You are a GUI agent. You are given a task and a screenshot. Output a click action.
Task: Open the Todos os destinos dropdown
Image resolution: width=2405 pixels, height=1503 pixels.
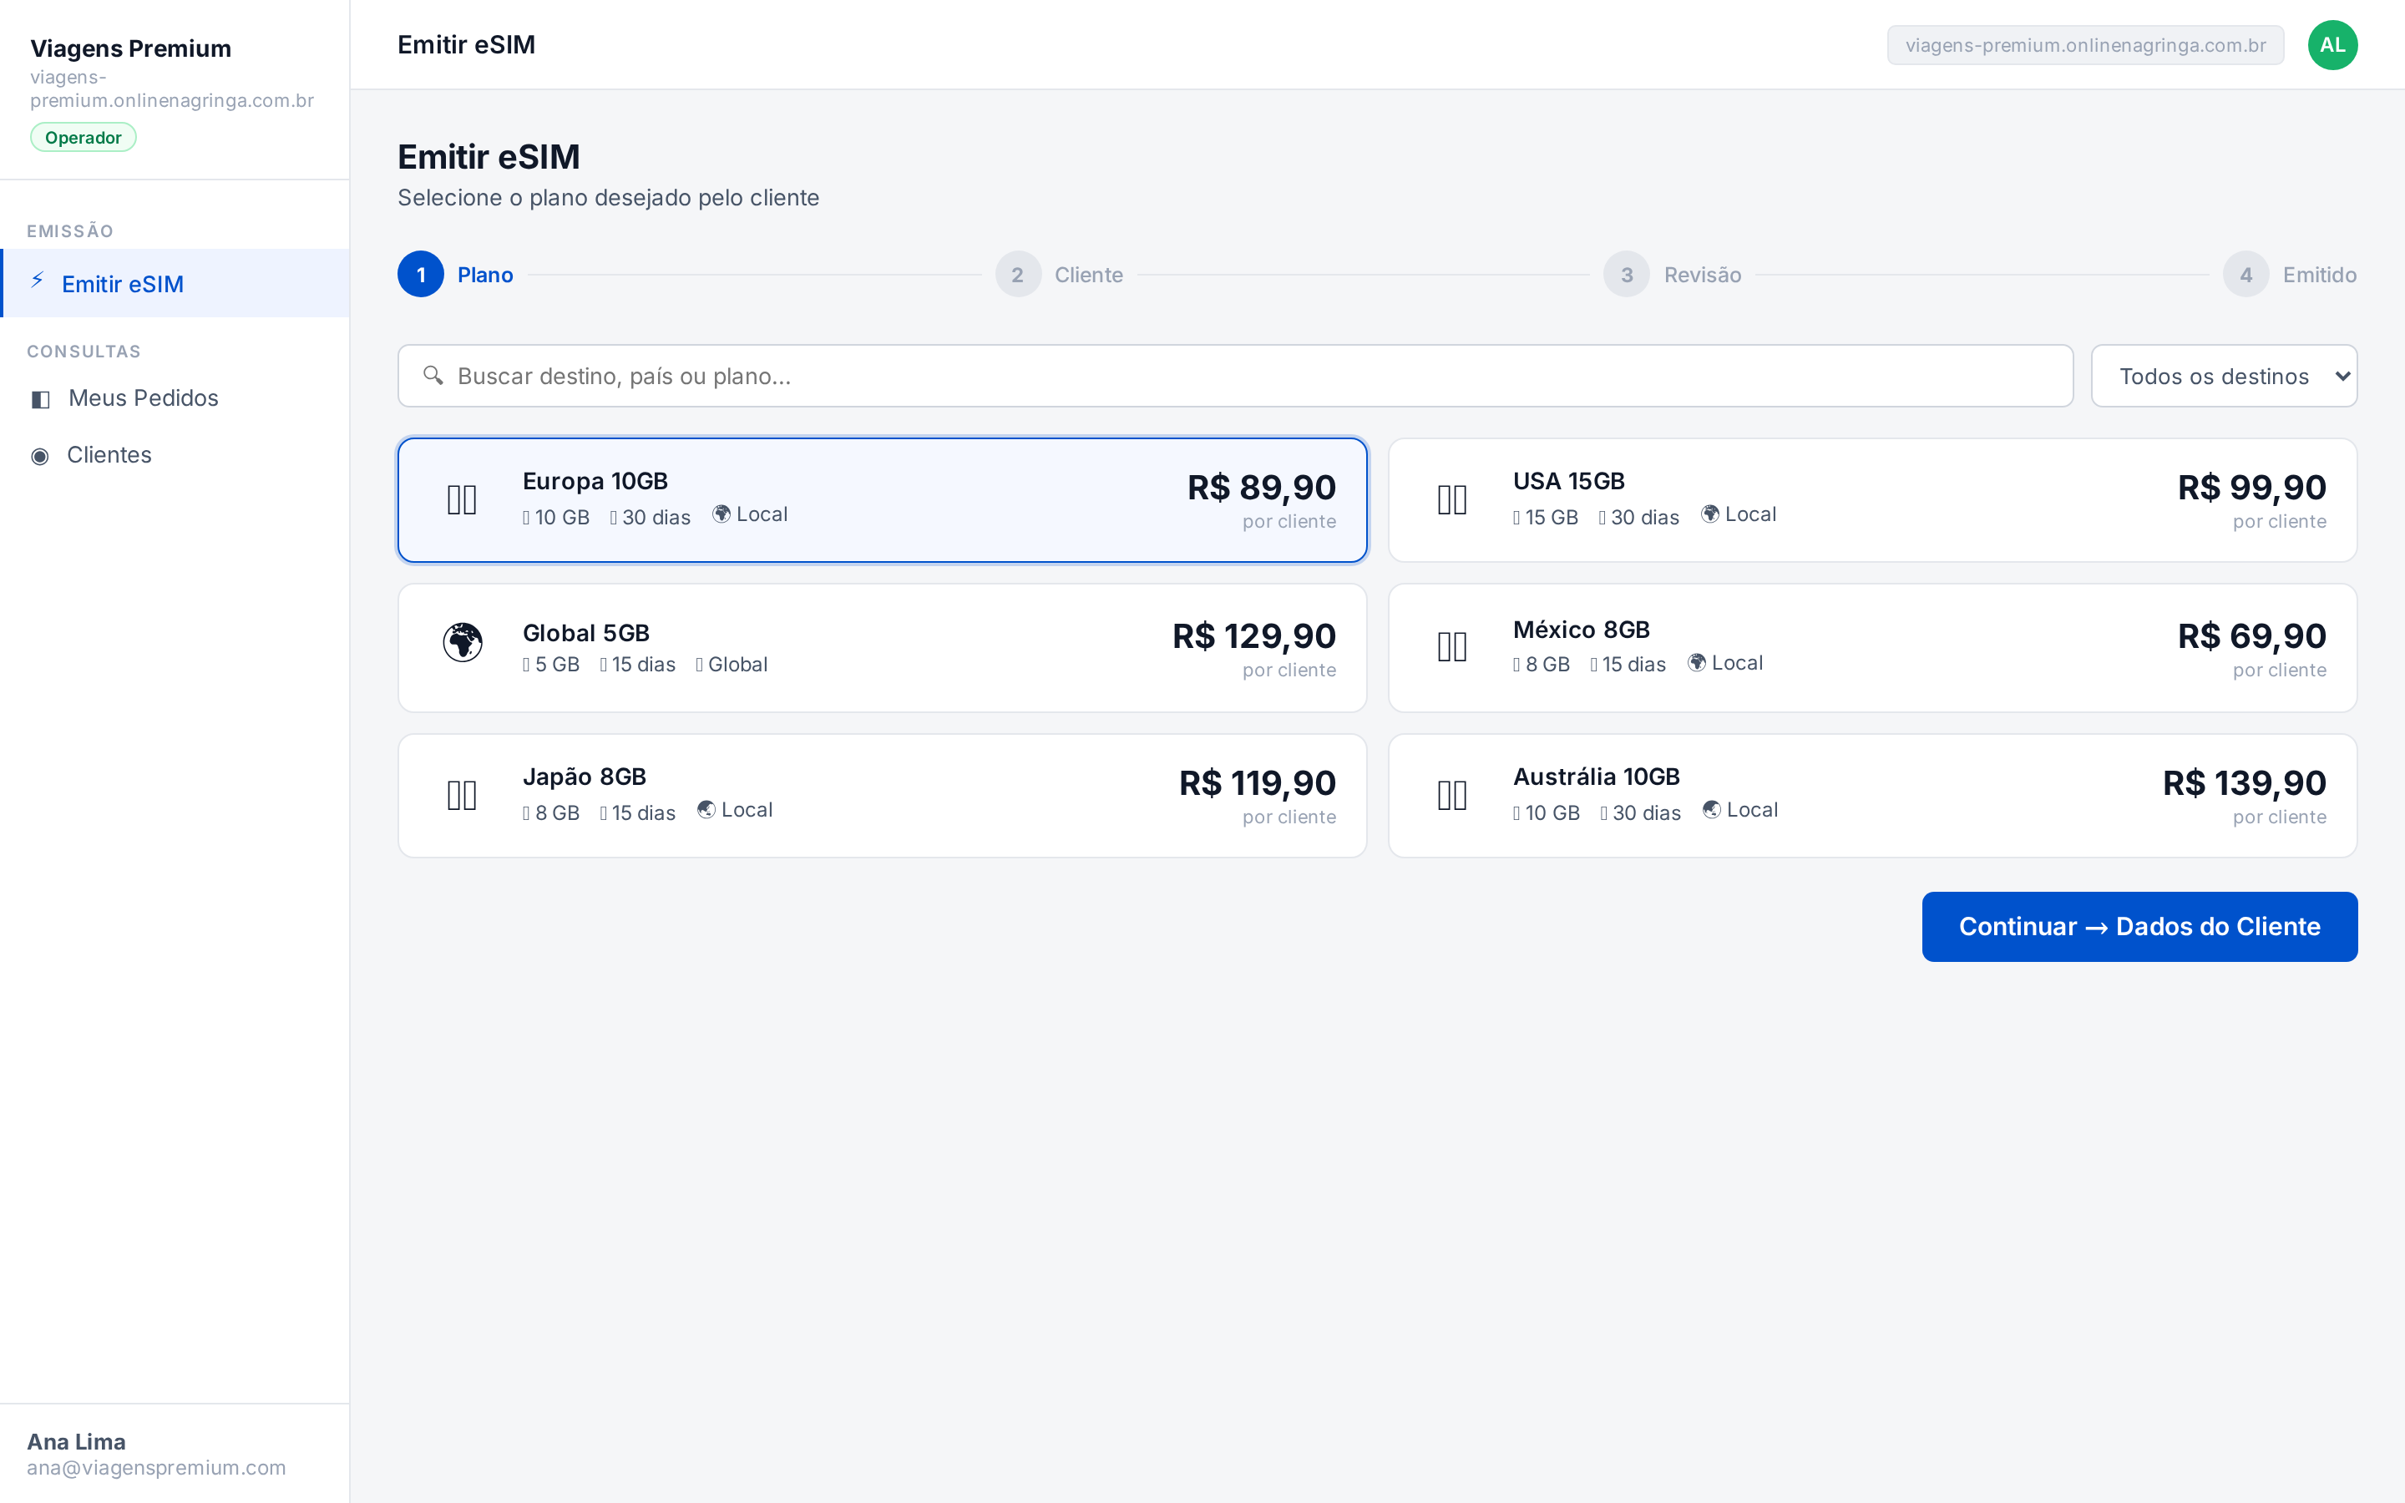pyautogui.click(x=2223, y=376)
